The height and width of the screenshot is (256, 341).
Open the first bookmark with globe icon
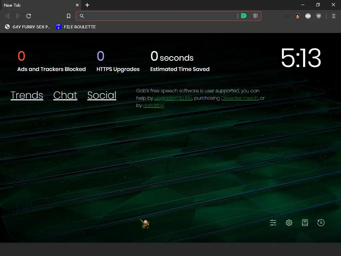27,27
